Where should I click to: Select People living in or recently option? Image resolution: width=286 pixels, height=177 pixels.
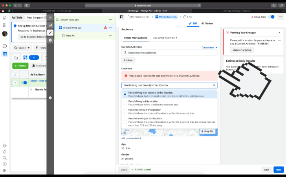tap(169, 94)
